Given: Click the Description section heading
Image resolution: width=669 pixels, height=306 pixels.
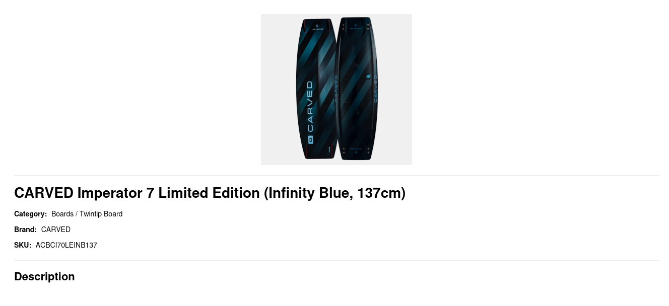Looking at the screenshot, I should point(44,276).
